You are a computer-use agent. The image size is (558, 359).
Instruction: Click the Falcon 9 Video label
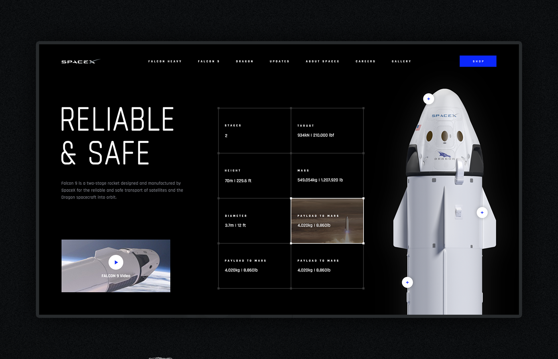116,276
